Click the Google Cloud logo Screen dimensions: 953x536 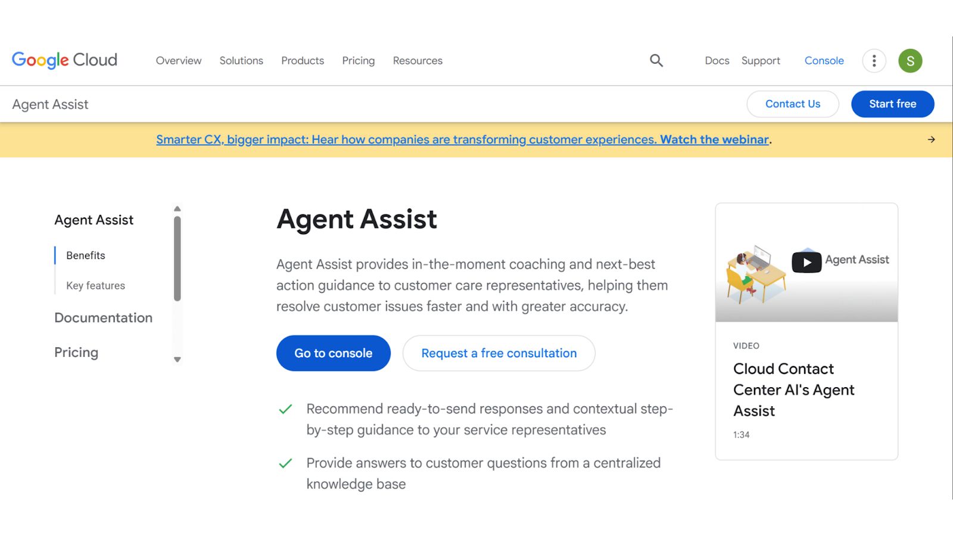[x=64, y=60]
